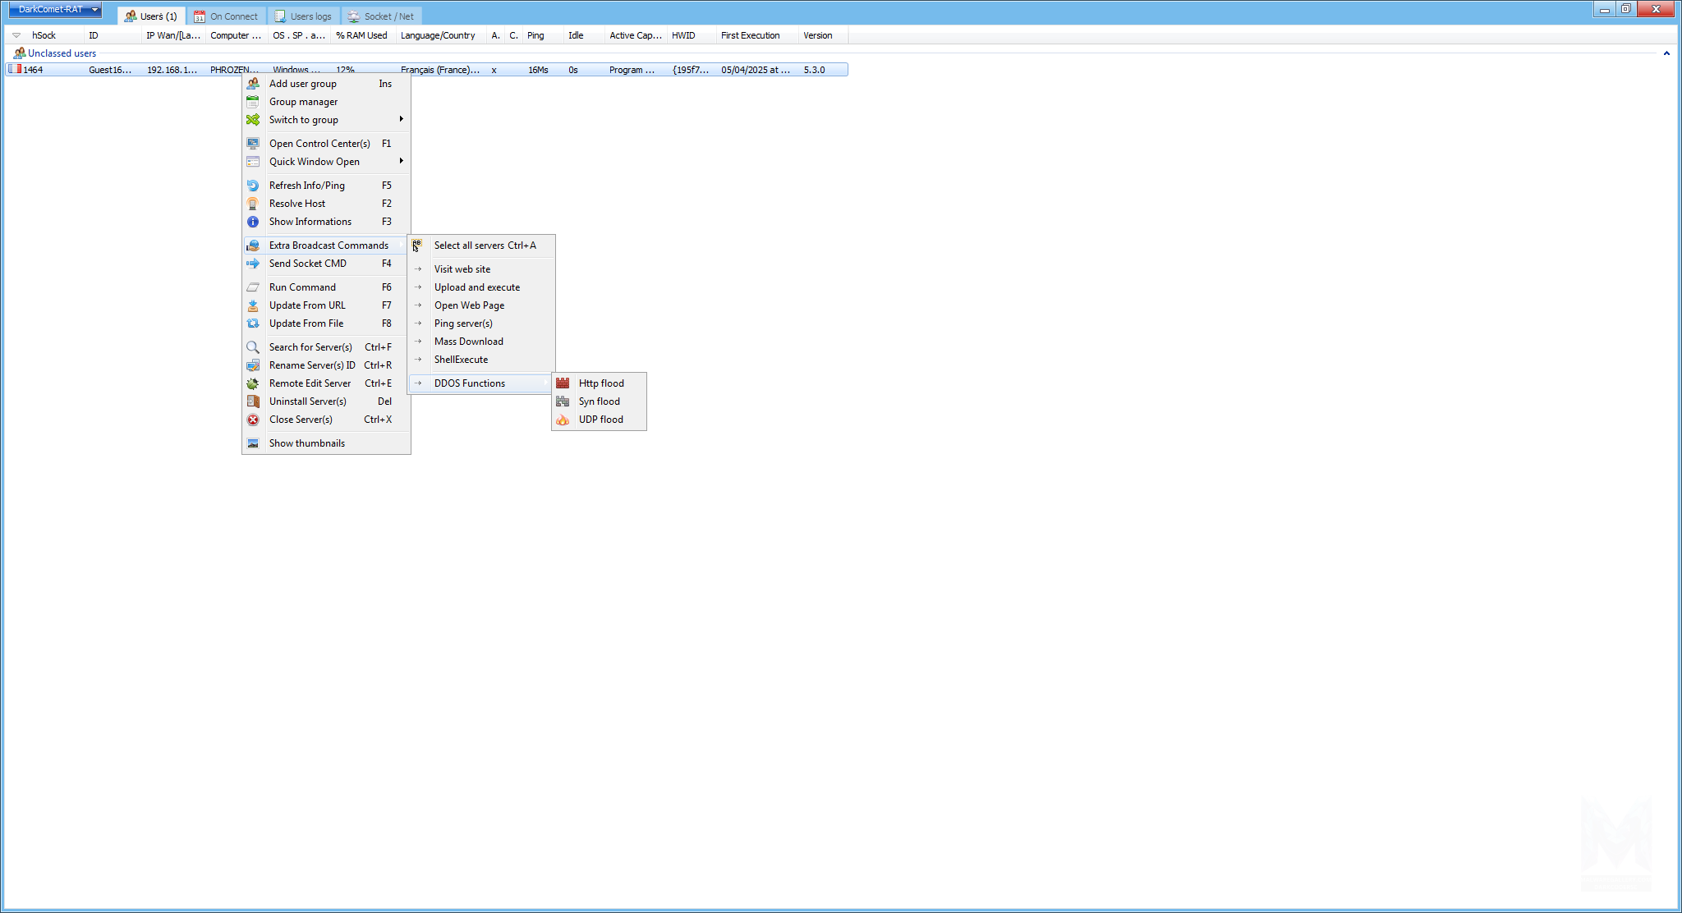
Task: Click the Language/Country column header
Action: pos(438,35)
